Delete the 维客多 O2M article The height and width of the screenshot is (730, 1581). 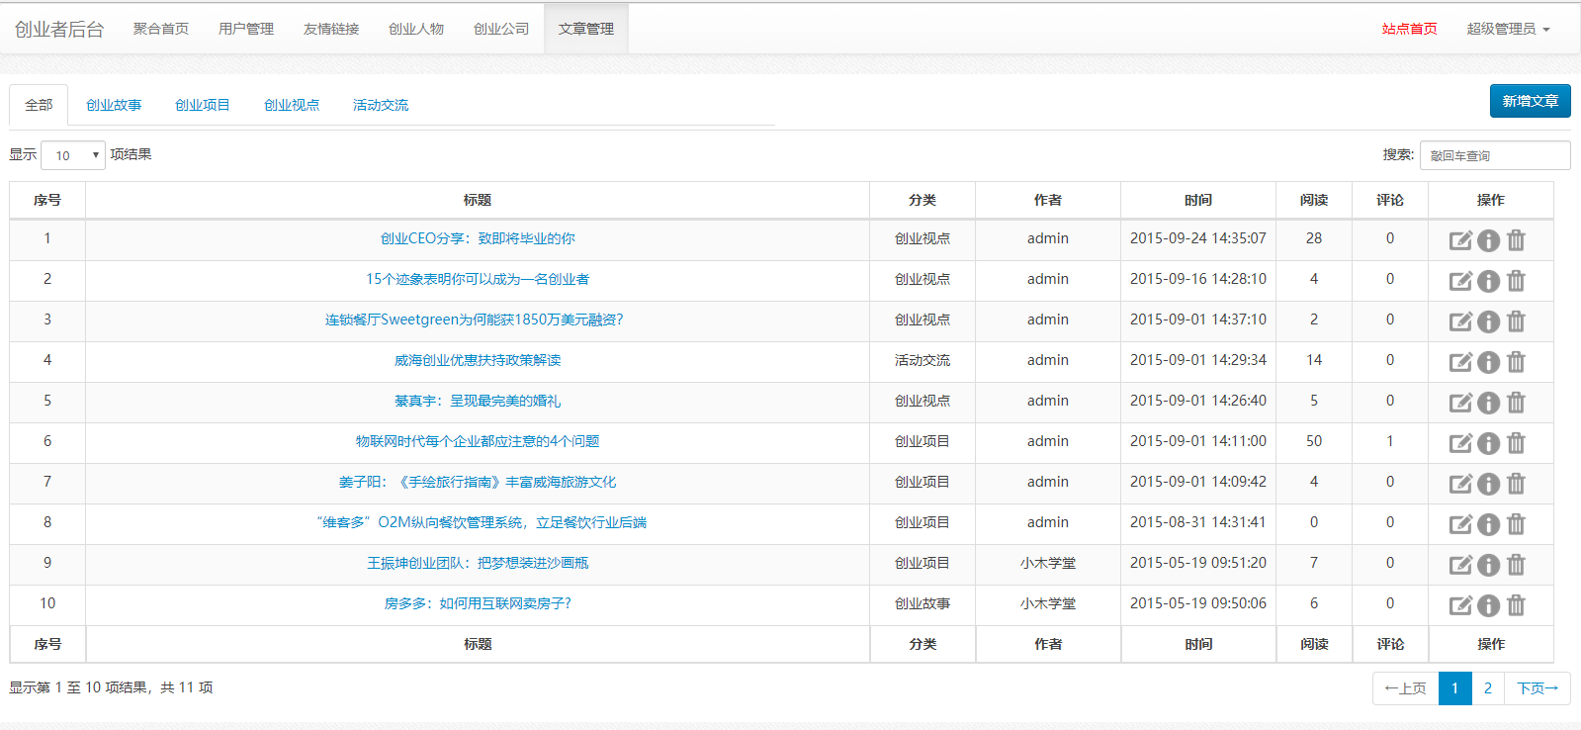pyautogui.click(x=1516, y=524)
